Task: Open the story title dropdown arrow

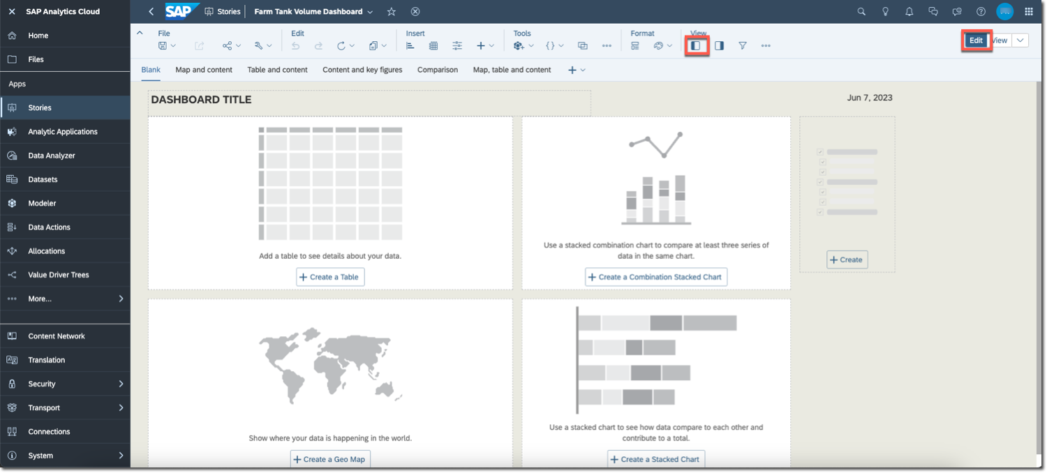Action: point(370,12)
